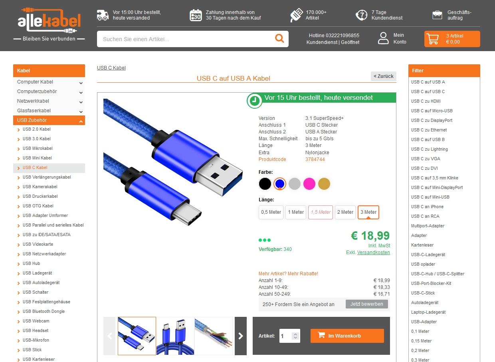This screenshot has height=362, width=495.
Task: Click the delivery truck icon
Action: pos(103,15)
